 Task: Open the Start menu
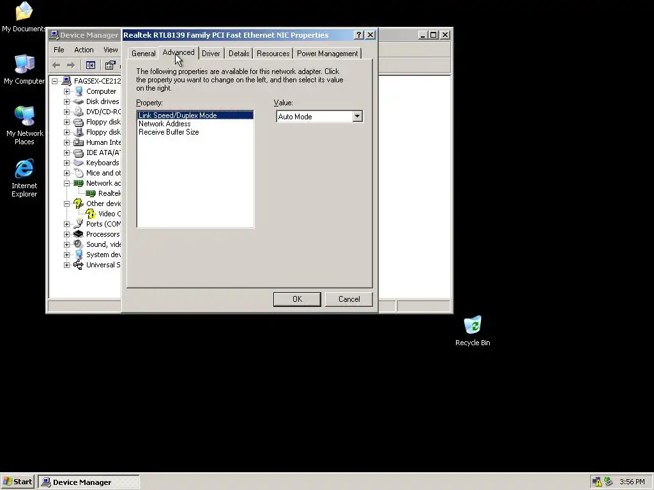pyautogui.click(x=17, y=482)
